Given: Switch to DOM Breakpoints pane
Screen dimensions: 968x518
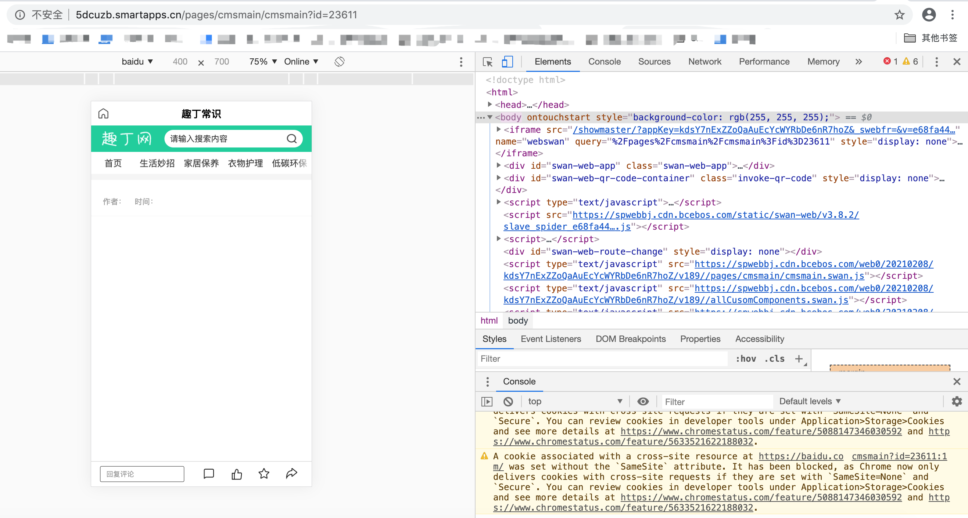Looking at the screenshot, I should pos(631,339).
